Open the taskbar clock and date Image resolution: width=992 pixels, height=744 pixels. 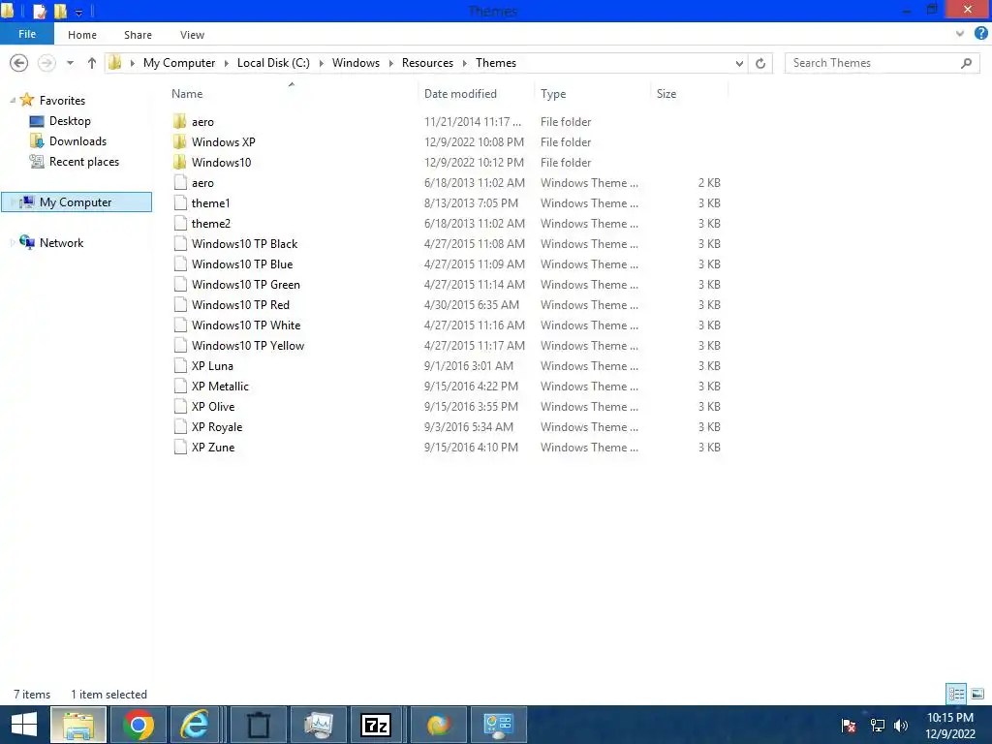[950, 726]
